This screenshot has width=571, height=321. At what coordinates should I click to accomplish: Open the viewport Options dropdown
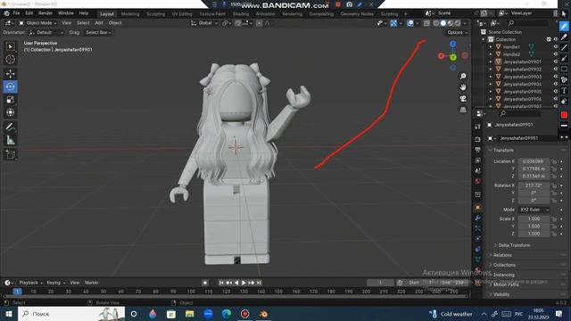click(457, 32)
